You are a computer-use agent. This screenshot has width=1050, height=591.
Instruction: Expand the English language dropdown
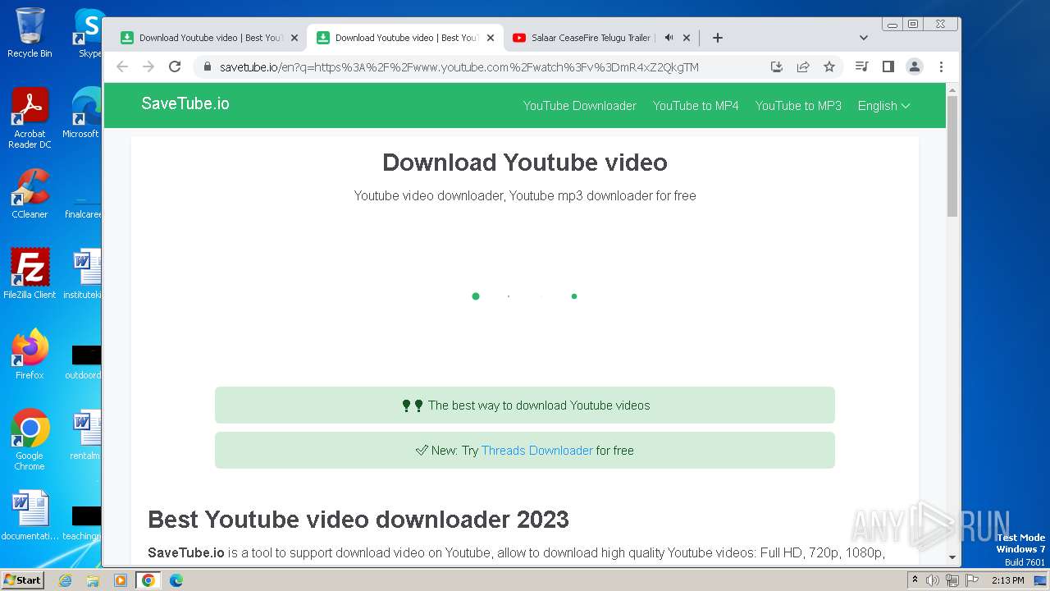883,106
